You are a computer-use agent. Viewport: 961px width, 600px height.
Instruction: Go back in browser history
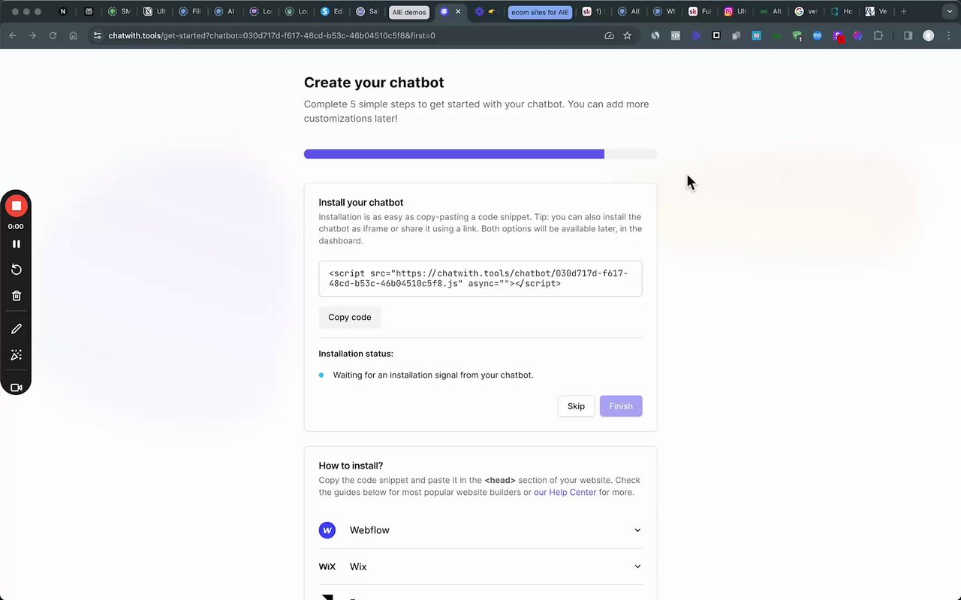13,35
